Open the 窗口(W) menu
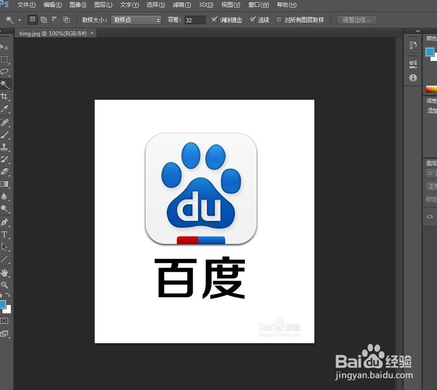 (x=259, y=5)
